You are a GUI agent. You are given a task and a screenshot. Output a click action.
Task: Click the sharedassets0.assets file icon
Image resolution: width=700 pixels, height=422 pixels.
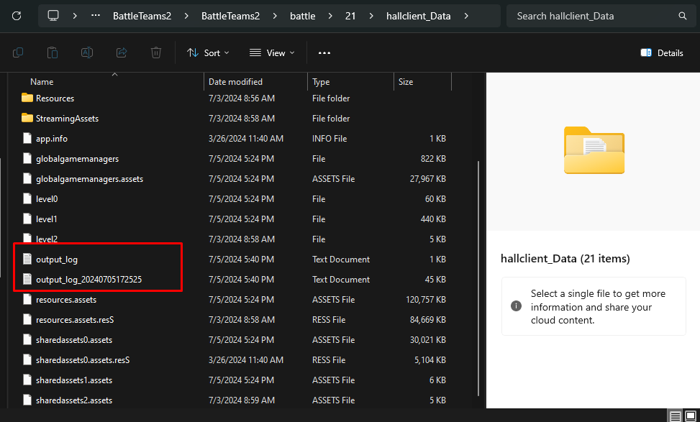click(27, 339)
